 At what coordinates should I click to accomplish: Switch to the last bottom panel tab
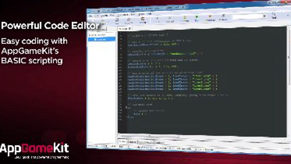(159, 142)
